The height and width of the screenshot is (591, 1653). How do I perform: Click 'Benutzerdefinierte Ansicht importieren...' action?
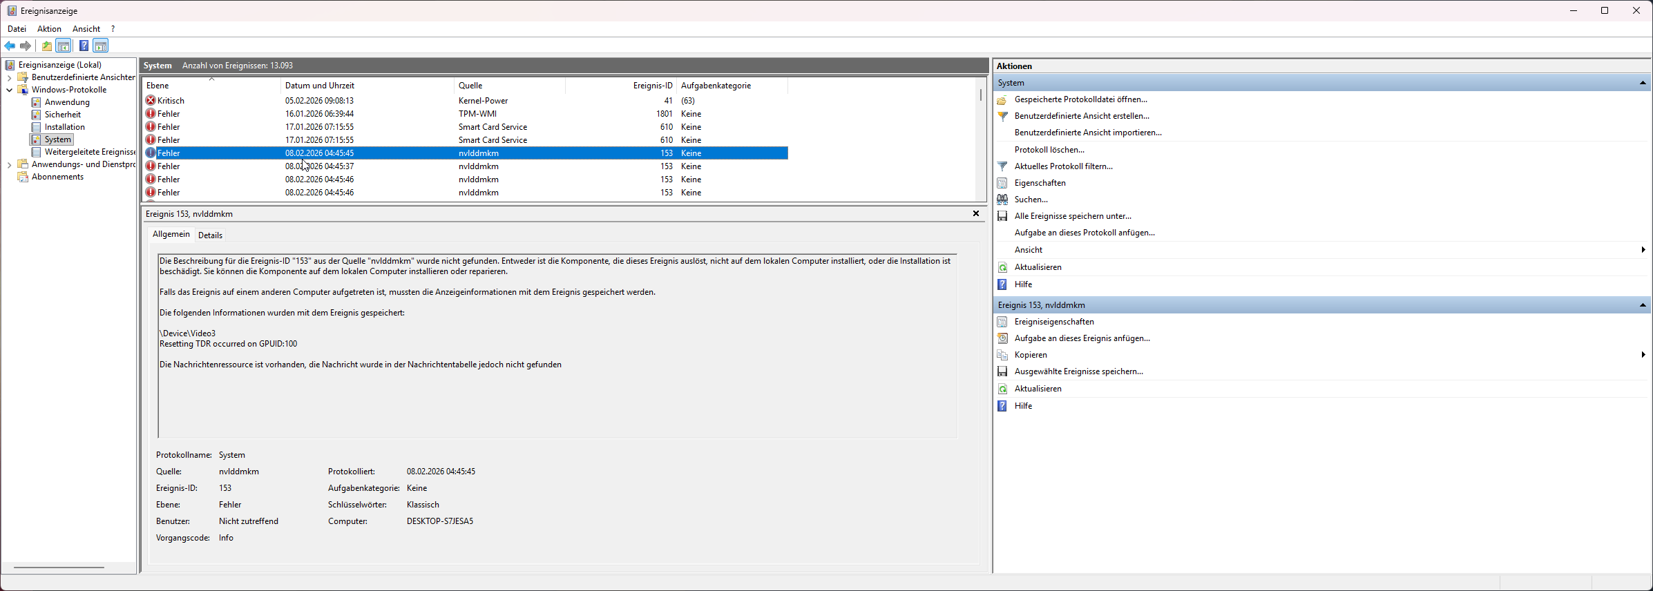(x=1088, y=133)
